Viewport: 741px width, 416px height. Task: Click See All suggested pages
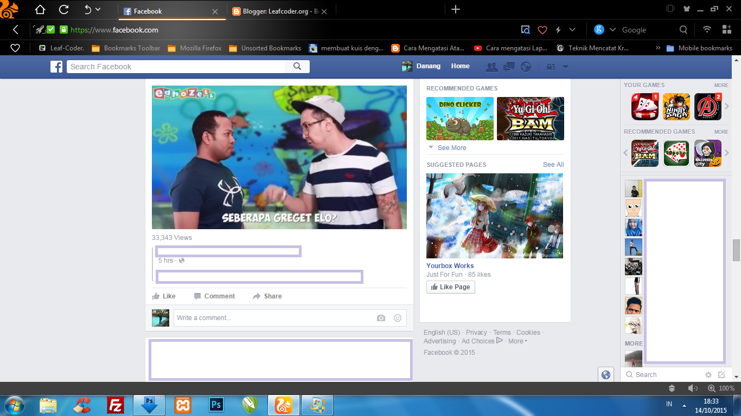pyautogui.click(x=553, y=165)
